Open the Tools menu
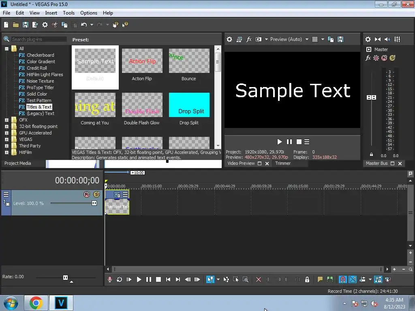 click(68, 13)
